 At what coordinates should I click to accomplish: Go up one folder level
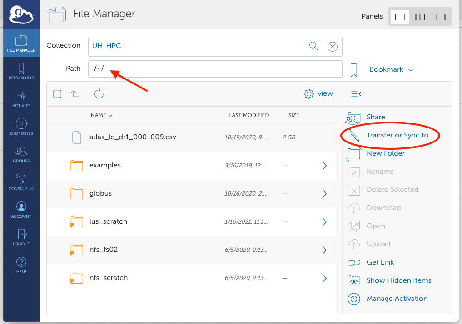pyautogui.click(x=75, y=94)
